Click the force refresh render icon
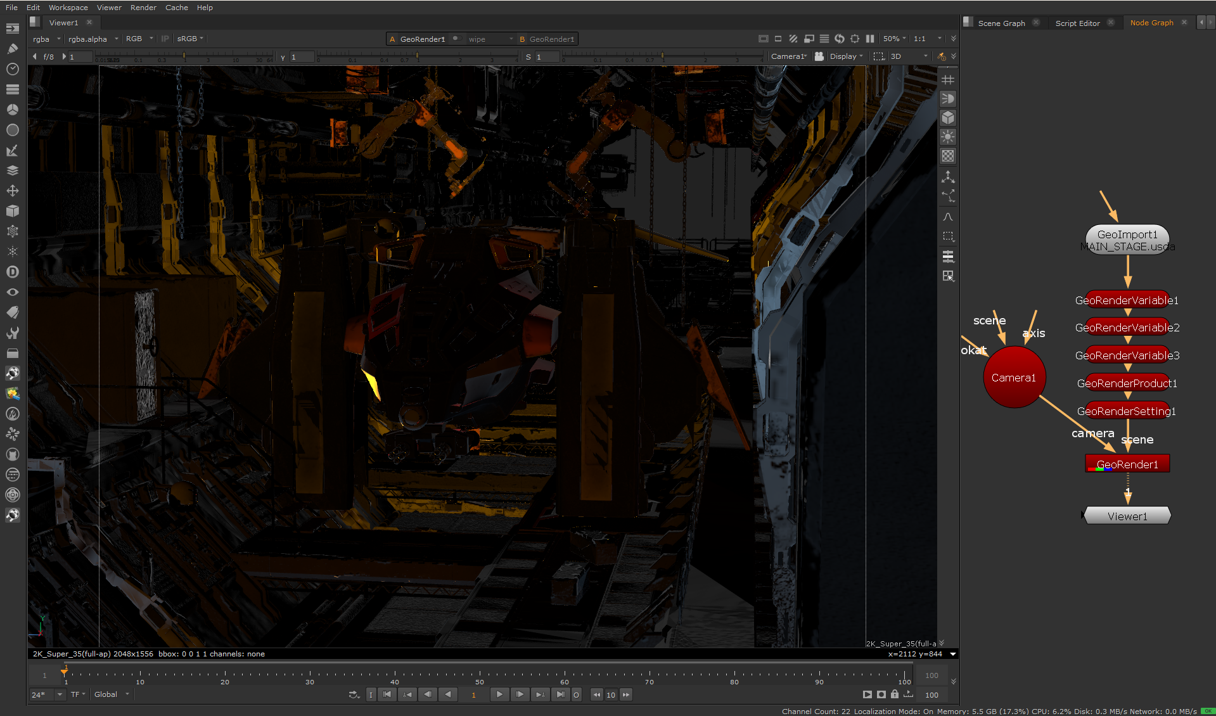Viewport: 1216px width, 716px height. pyautogui.click(x=840, y=39)
